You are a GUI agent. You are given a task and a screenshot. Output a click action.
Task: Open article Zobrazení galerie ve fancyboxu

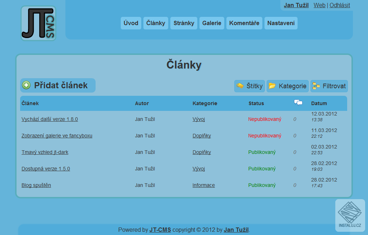(57, 136)
